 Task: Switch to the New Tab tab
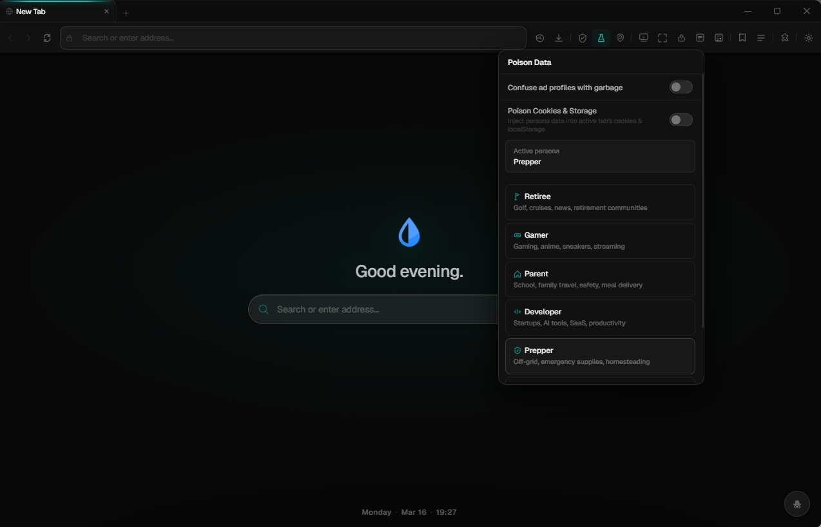tap(52, 11)
